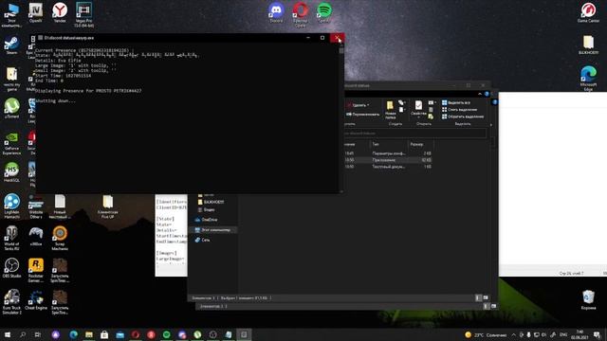Launch Euro Truck Simulator 2 shortcut

click(x=11, y=302)
